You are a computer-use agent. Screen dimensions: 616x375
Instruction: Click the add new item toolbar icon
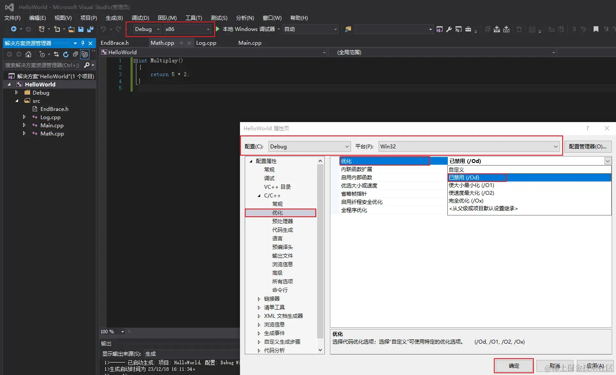[x=57, y=29]
